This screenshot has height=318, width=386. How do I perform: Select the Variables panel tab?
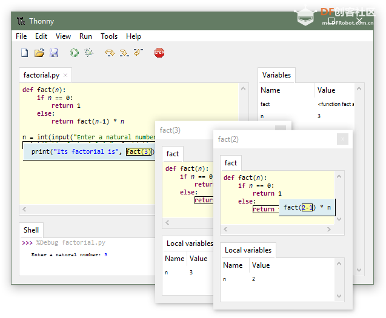click(x=276, y=75)
